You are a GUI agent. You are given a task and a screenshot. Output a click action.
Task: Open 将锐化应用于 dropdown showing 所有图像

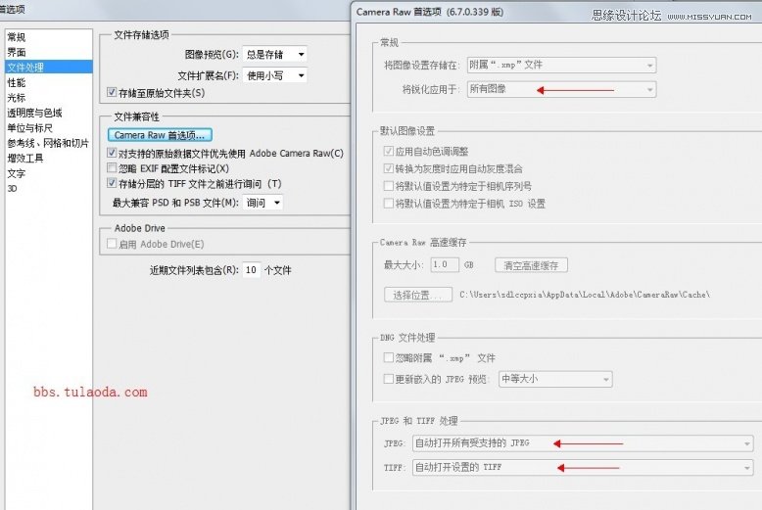tap(561, 89)
